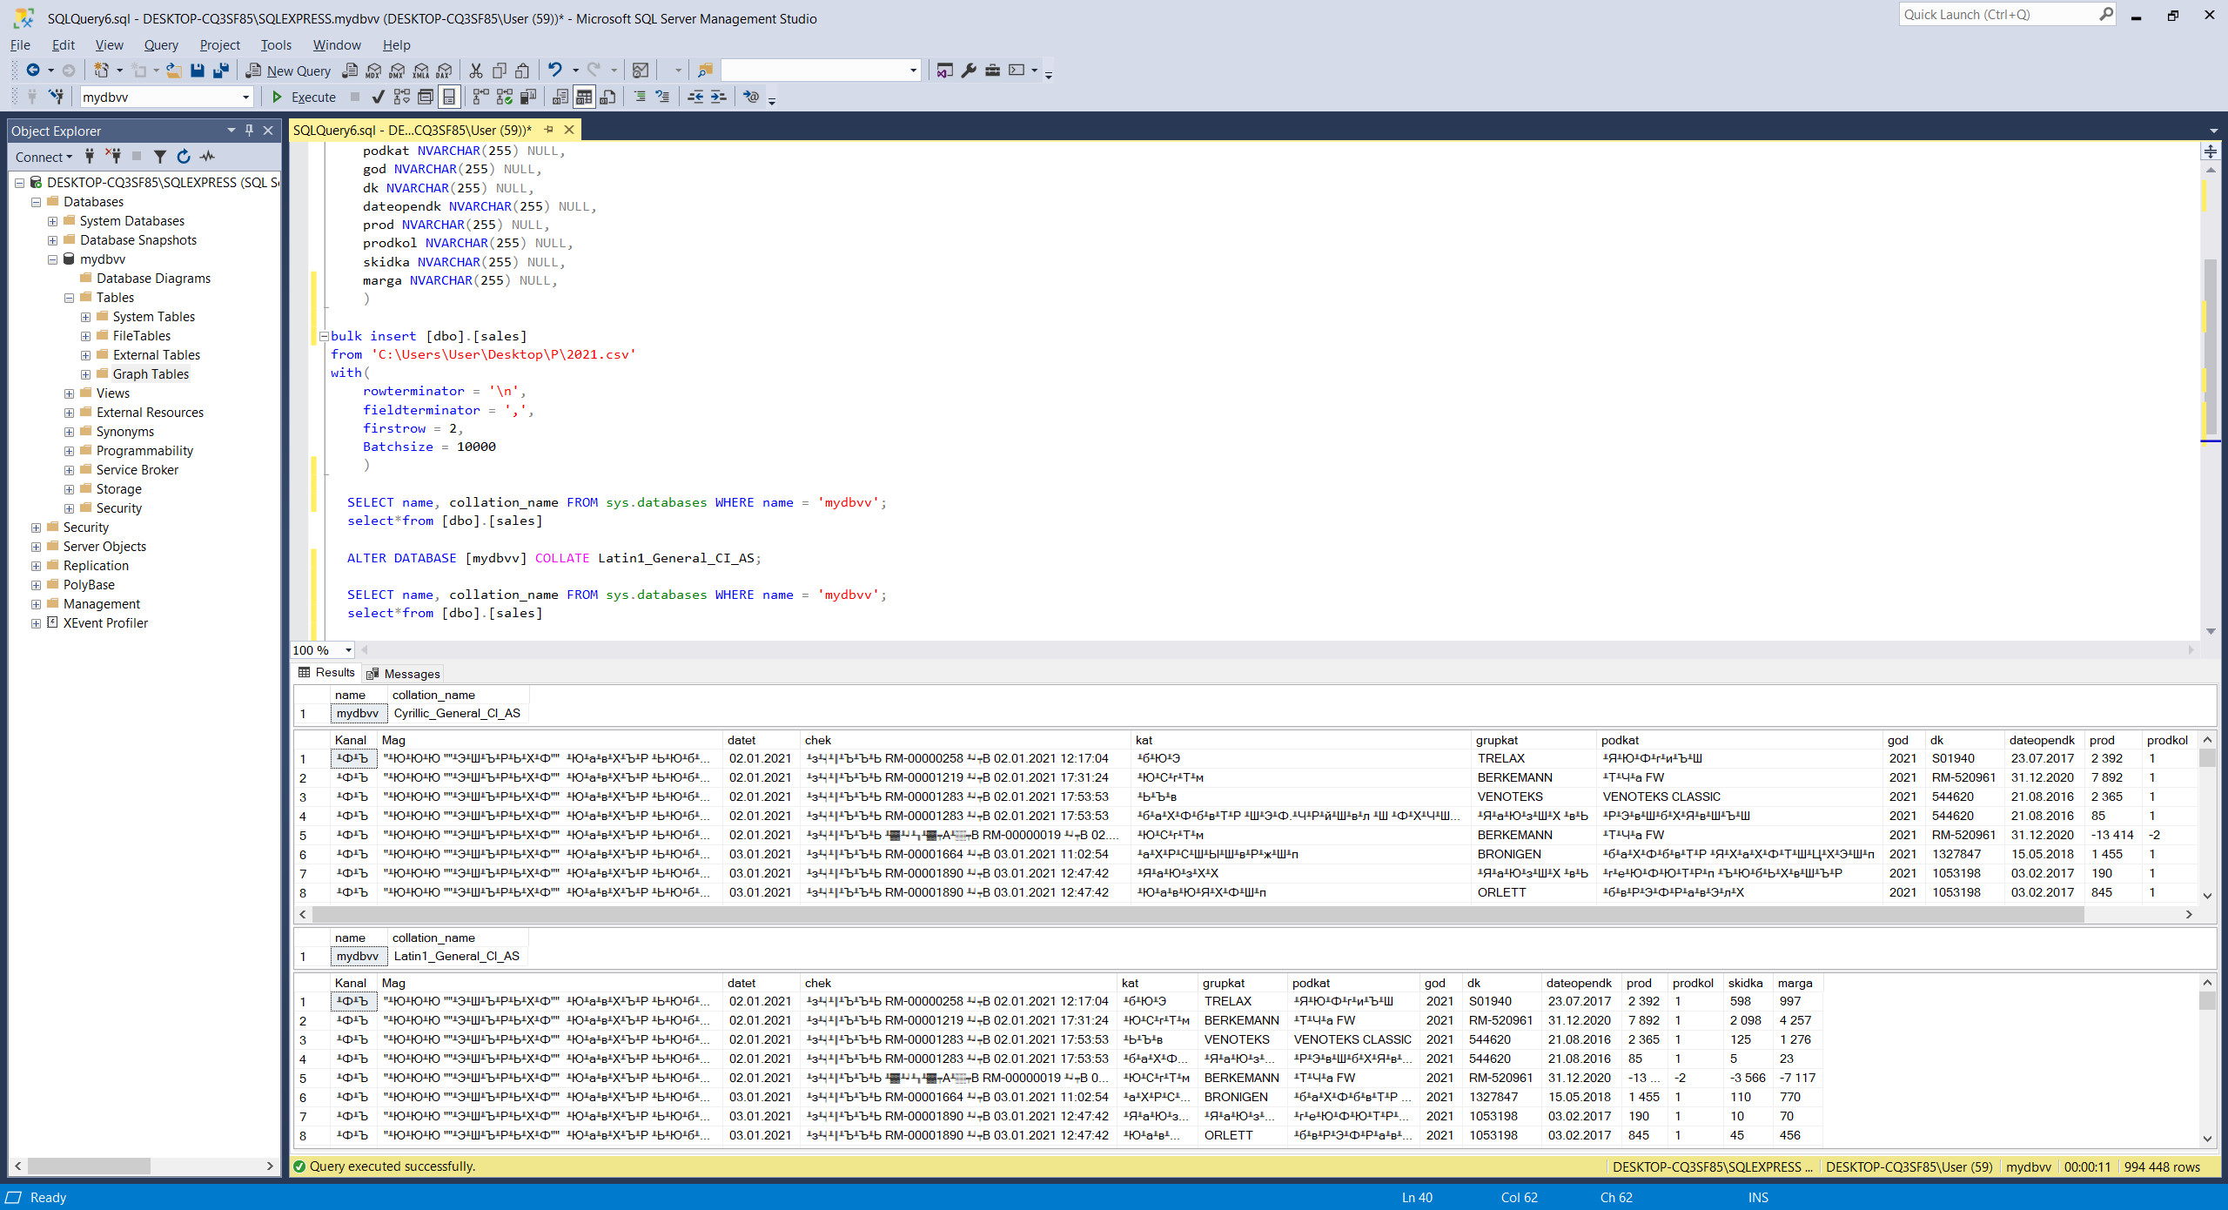Screen dimensions: 2228x1210
Task: Click the Save file icon
Action: [x=198, y=71]
